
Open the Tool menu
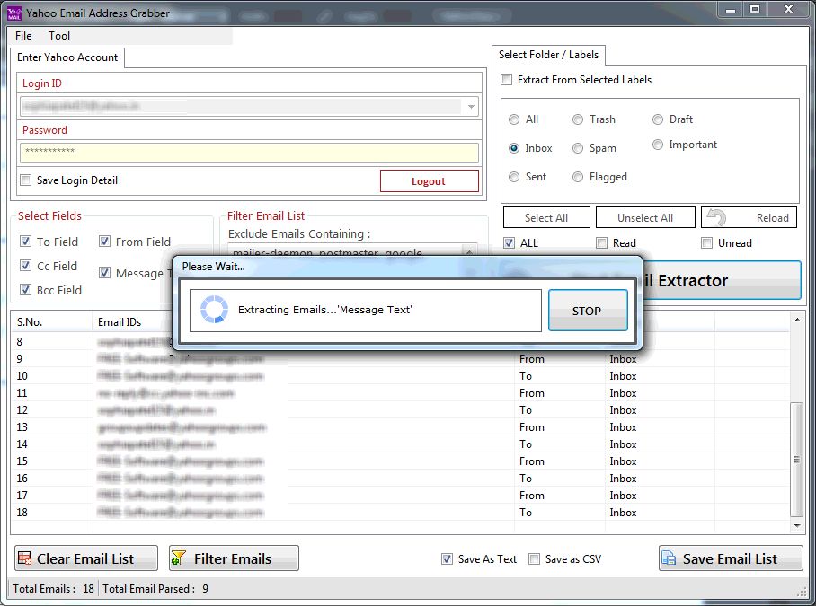pos(58,36)
